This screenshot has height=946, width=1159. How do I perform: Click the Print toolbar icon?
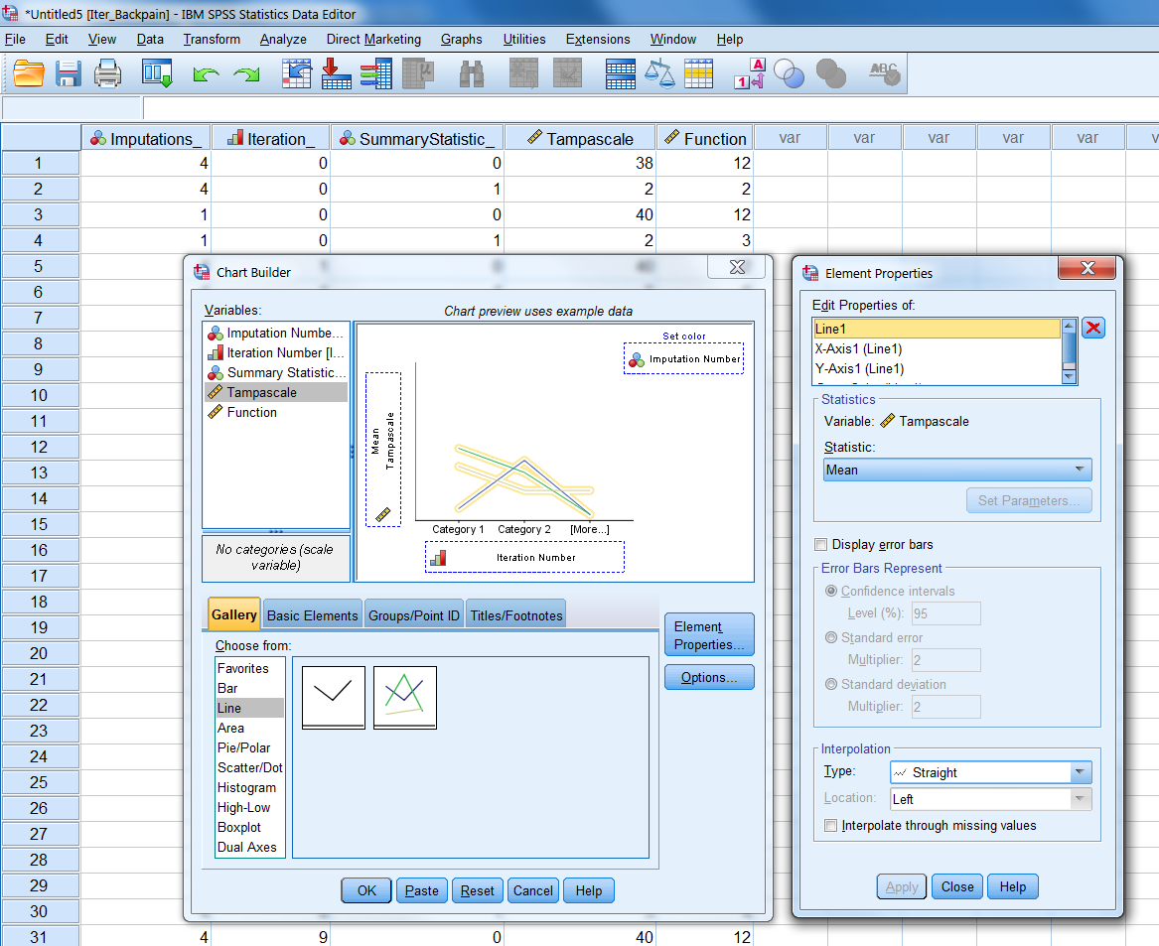pos(107,73)
